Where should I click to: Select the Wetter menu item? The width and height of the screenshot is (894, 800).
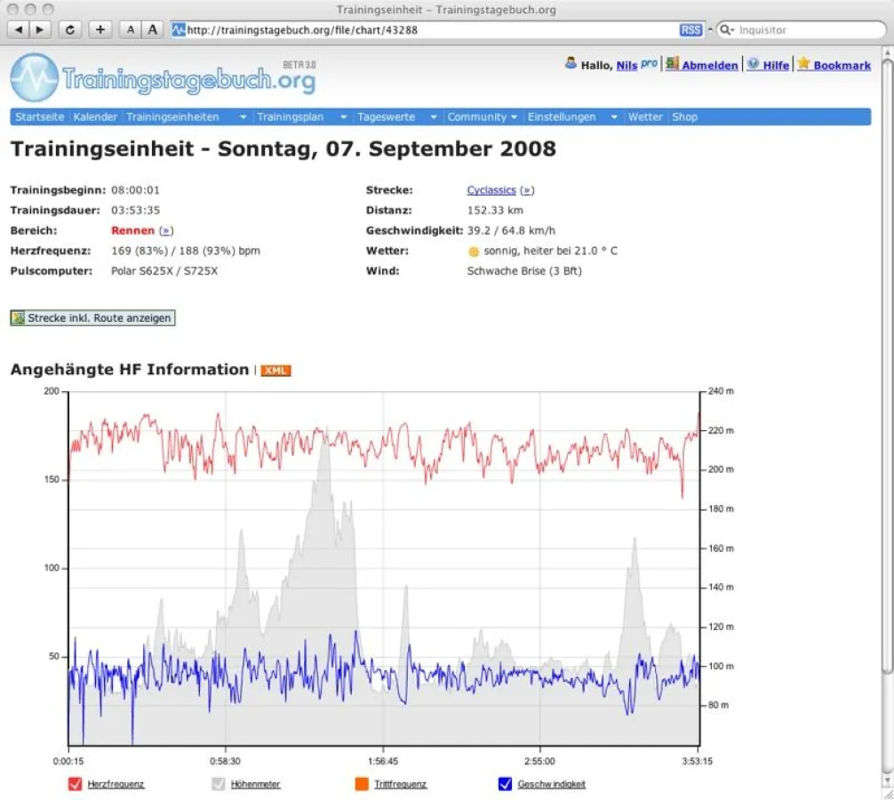(645, 117)
